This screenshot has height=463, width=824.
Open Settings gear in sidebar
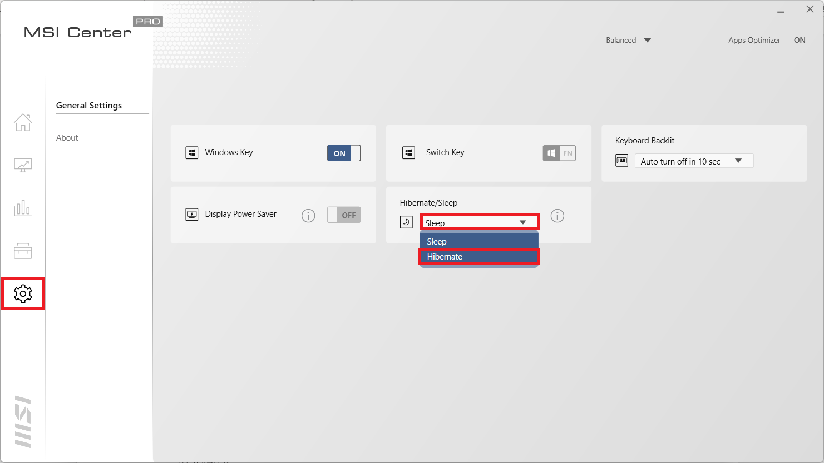(23, 293)
